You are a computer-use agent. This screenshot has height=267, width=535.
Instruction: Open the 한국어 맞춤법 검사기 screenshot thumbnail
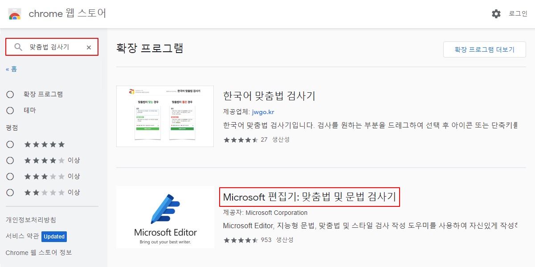pyautogui.click(x=165, y=116)
